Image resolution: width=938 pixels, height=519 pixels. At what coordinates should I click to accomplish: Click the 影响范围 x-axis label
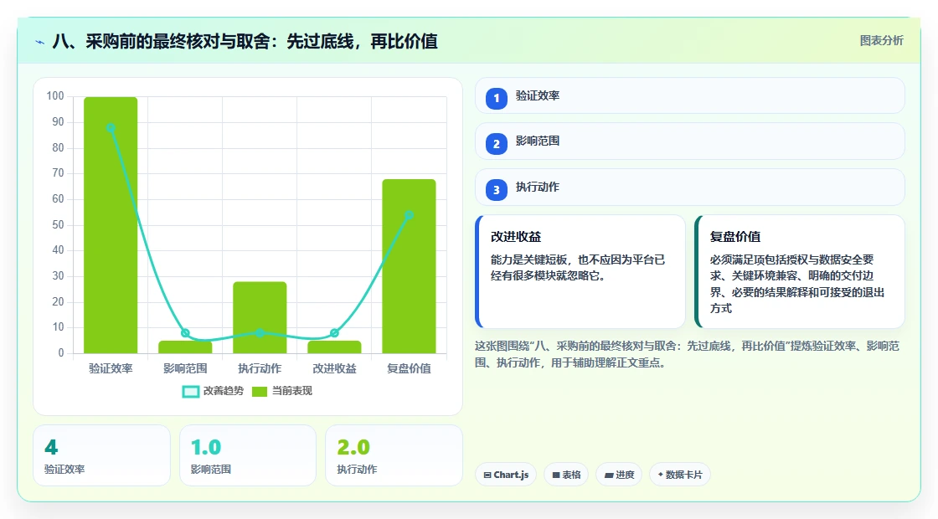click(185, 368)
